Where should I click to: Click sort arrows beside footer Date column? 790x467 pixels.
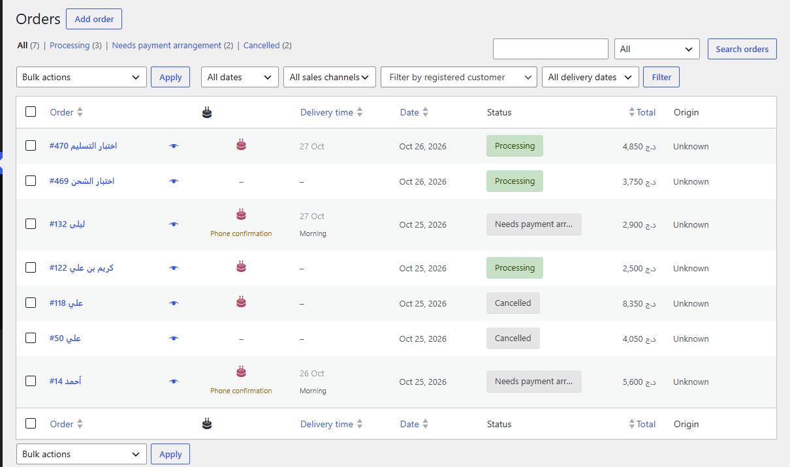click(x=425, y=424)
